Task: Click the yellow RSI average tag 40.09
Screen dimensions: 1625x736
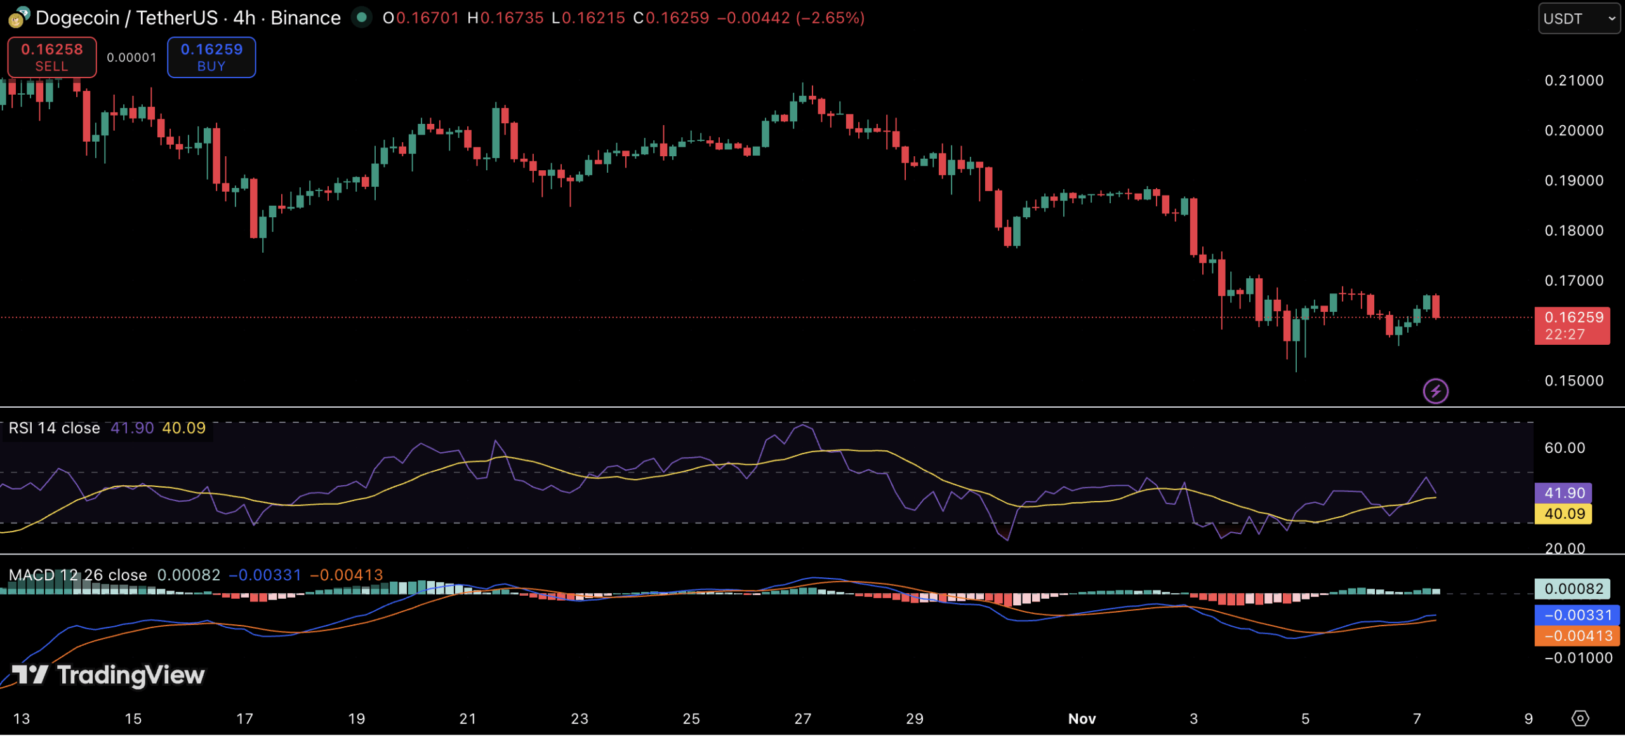Action: 1562,513
